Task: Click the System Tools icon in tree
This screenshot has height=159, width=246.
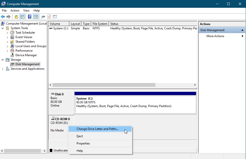Action: (8, 28)
